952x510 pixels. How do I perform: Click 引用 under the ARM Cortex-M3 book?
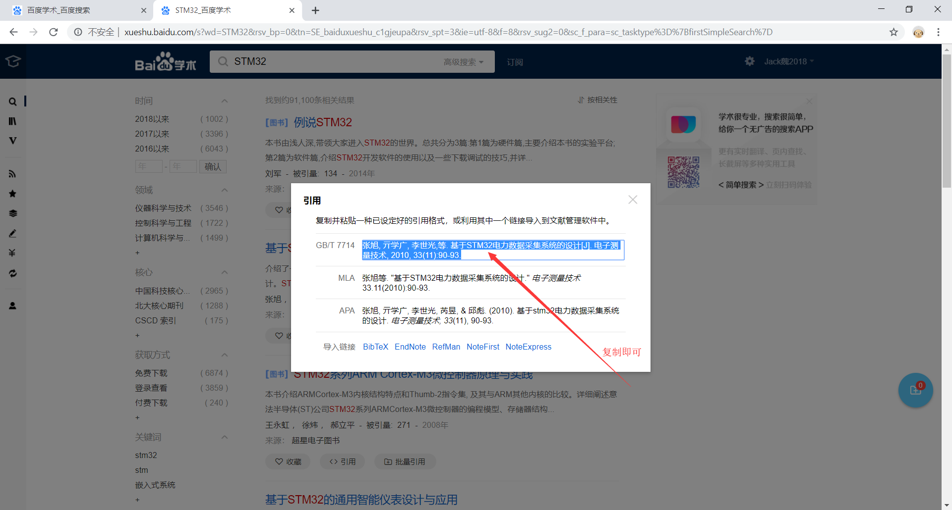(x=343, y=461)
